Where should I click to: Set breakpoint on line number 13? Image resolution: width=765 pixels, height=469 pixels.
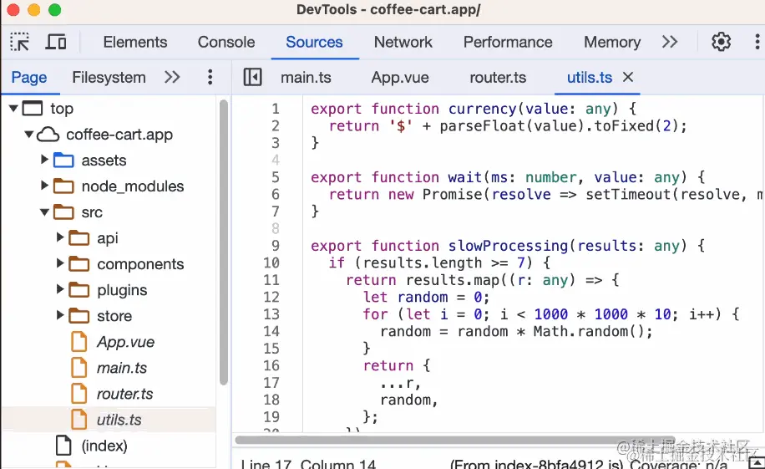tap(271, 314)
